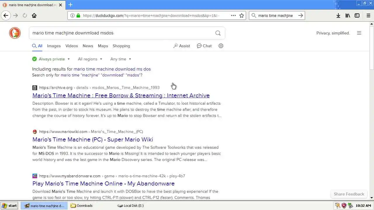Switch to the Videos tab
Viewport: 374px width, 210px height.
coord(72,46)
